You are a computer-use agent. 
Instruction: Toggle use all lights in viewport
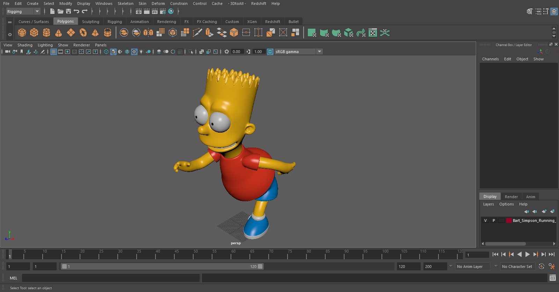click(141, 52)
